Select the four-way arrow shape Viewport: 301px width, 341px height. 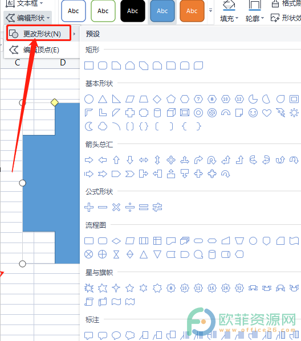tap(171, 161)
